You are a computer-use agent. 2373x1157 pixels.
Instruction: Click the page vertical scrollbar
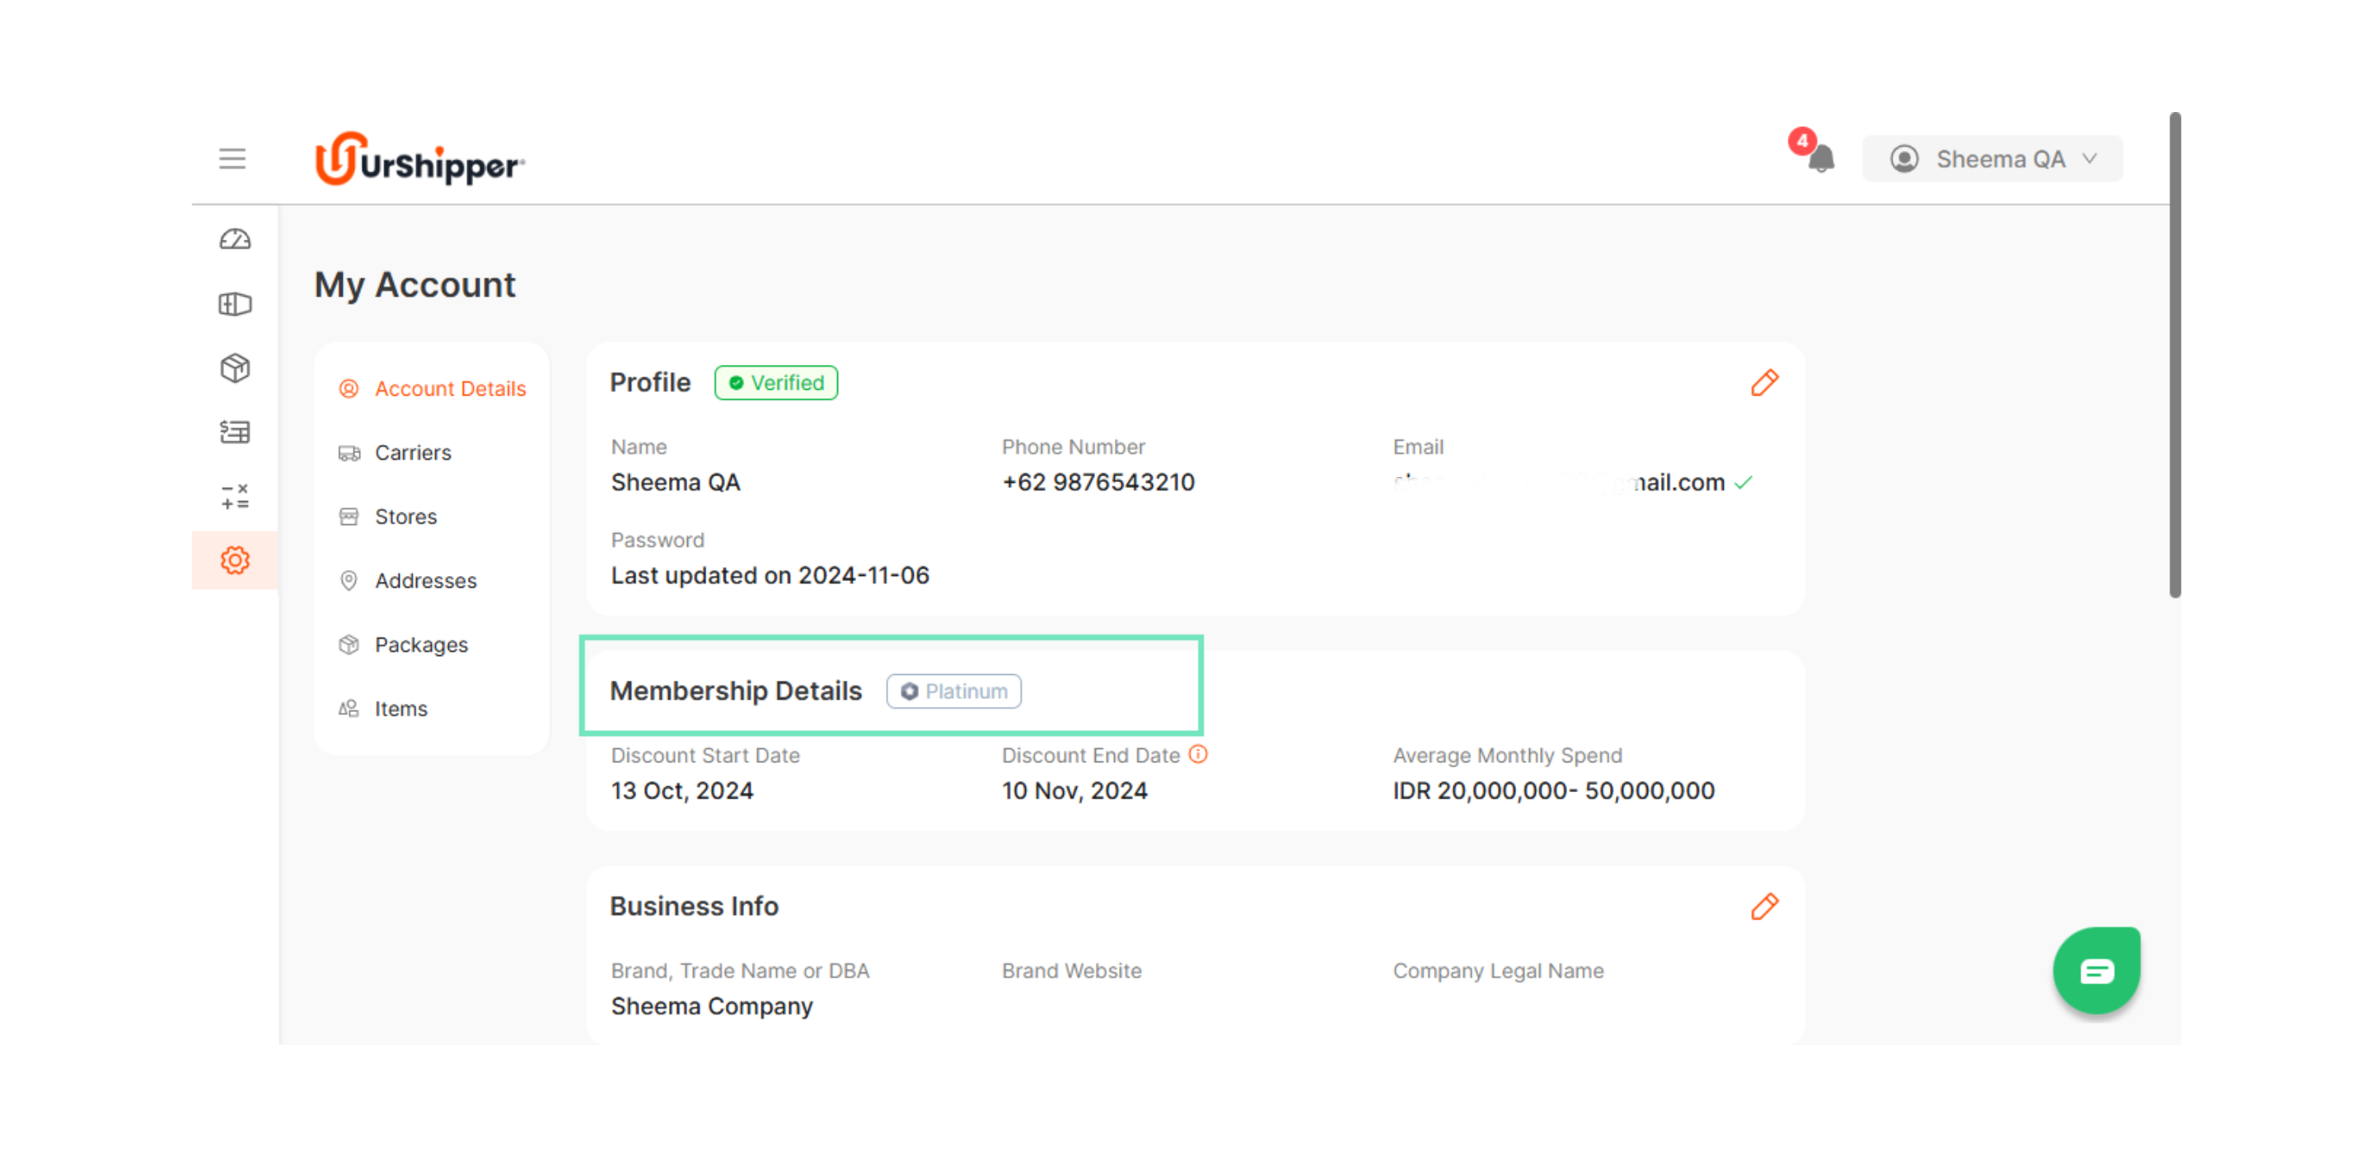2175,355
